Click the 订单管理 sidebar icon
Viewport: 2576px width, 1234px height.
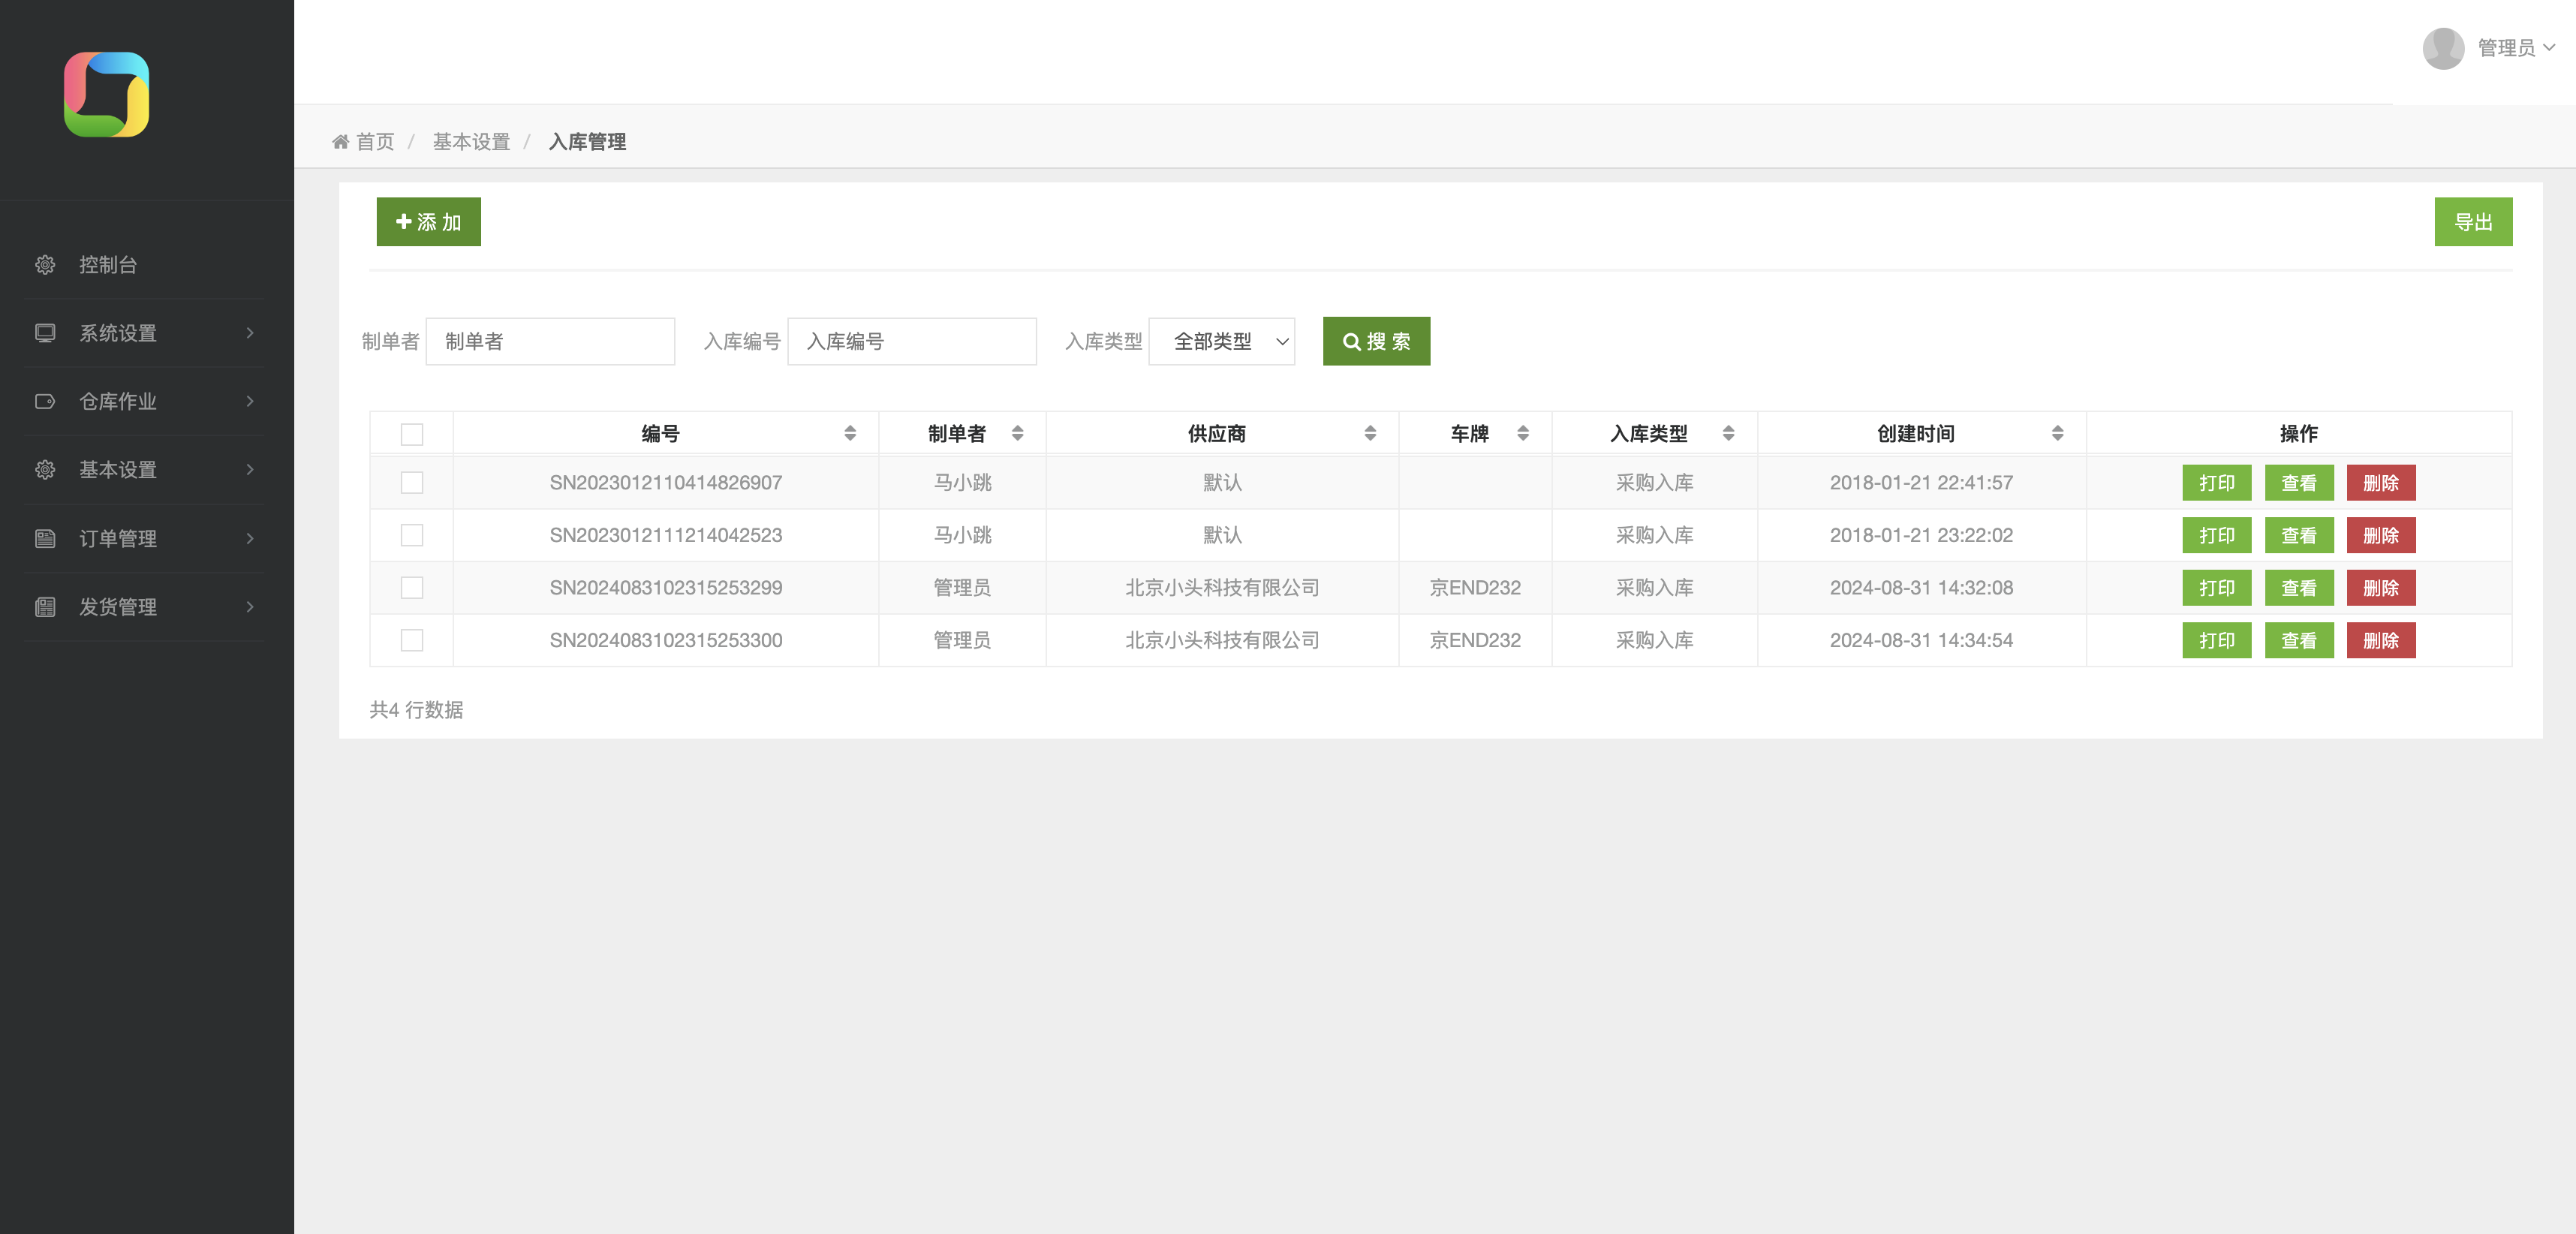pos(45,538)
